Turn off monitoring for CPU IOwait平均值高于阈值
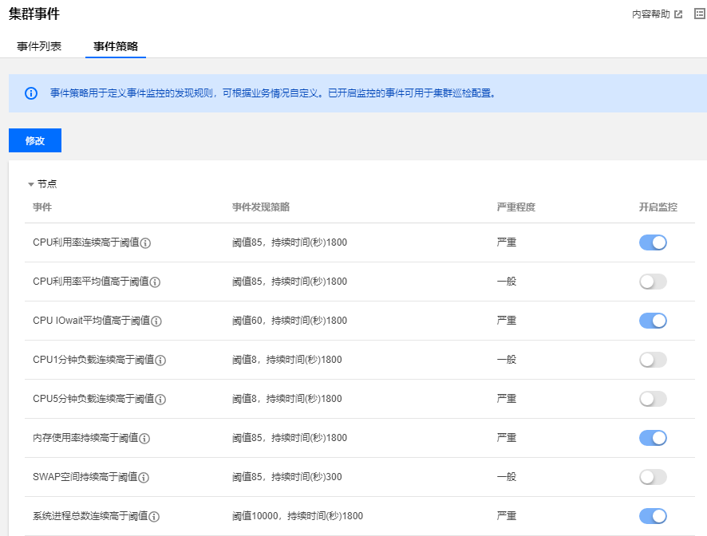This screenshot has width=707, height=536. coord(653,321)
